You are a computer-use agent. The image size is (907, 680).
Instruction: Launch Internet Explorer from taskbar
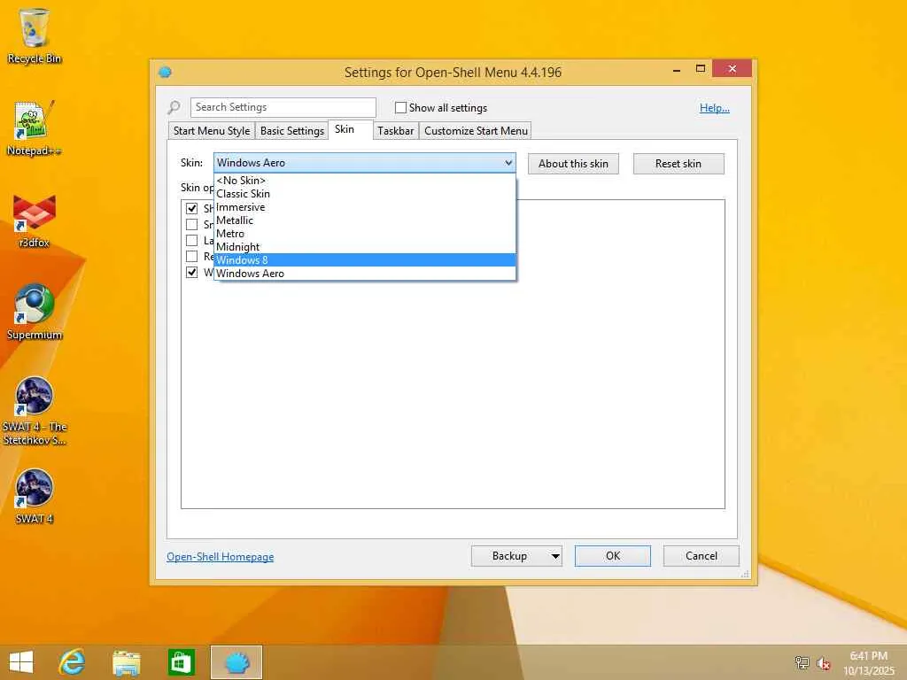[73, 662]
